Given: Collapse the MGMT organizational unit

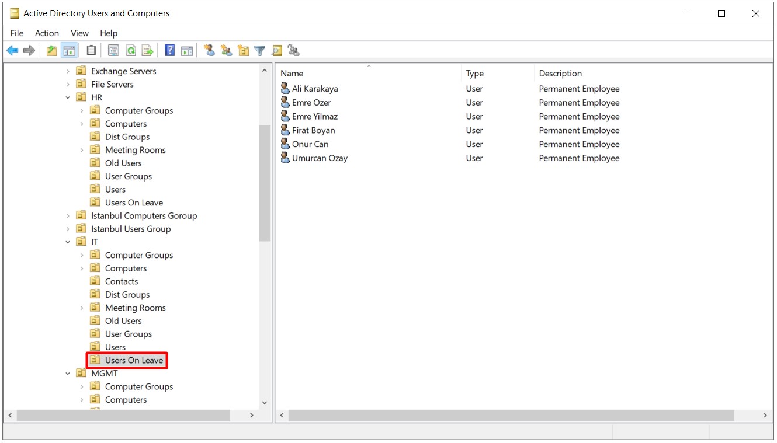Looking at the screenshot, I should click(68, 373).
